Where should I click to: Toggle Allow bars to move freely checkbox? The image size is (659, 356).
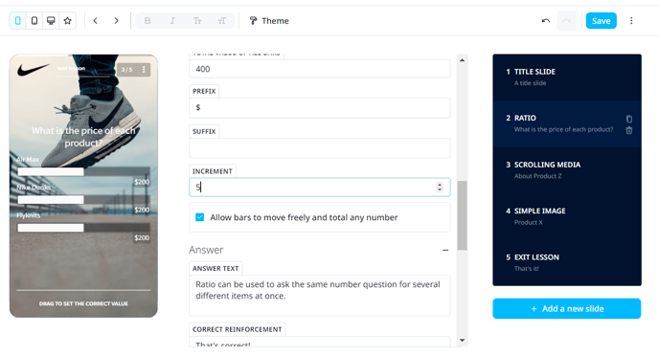click(x=199, y=217)
